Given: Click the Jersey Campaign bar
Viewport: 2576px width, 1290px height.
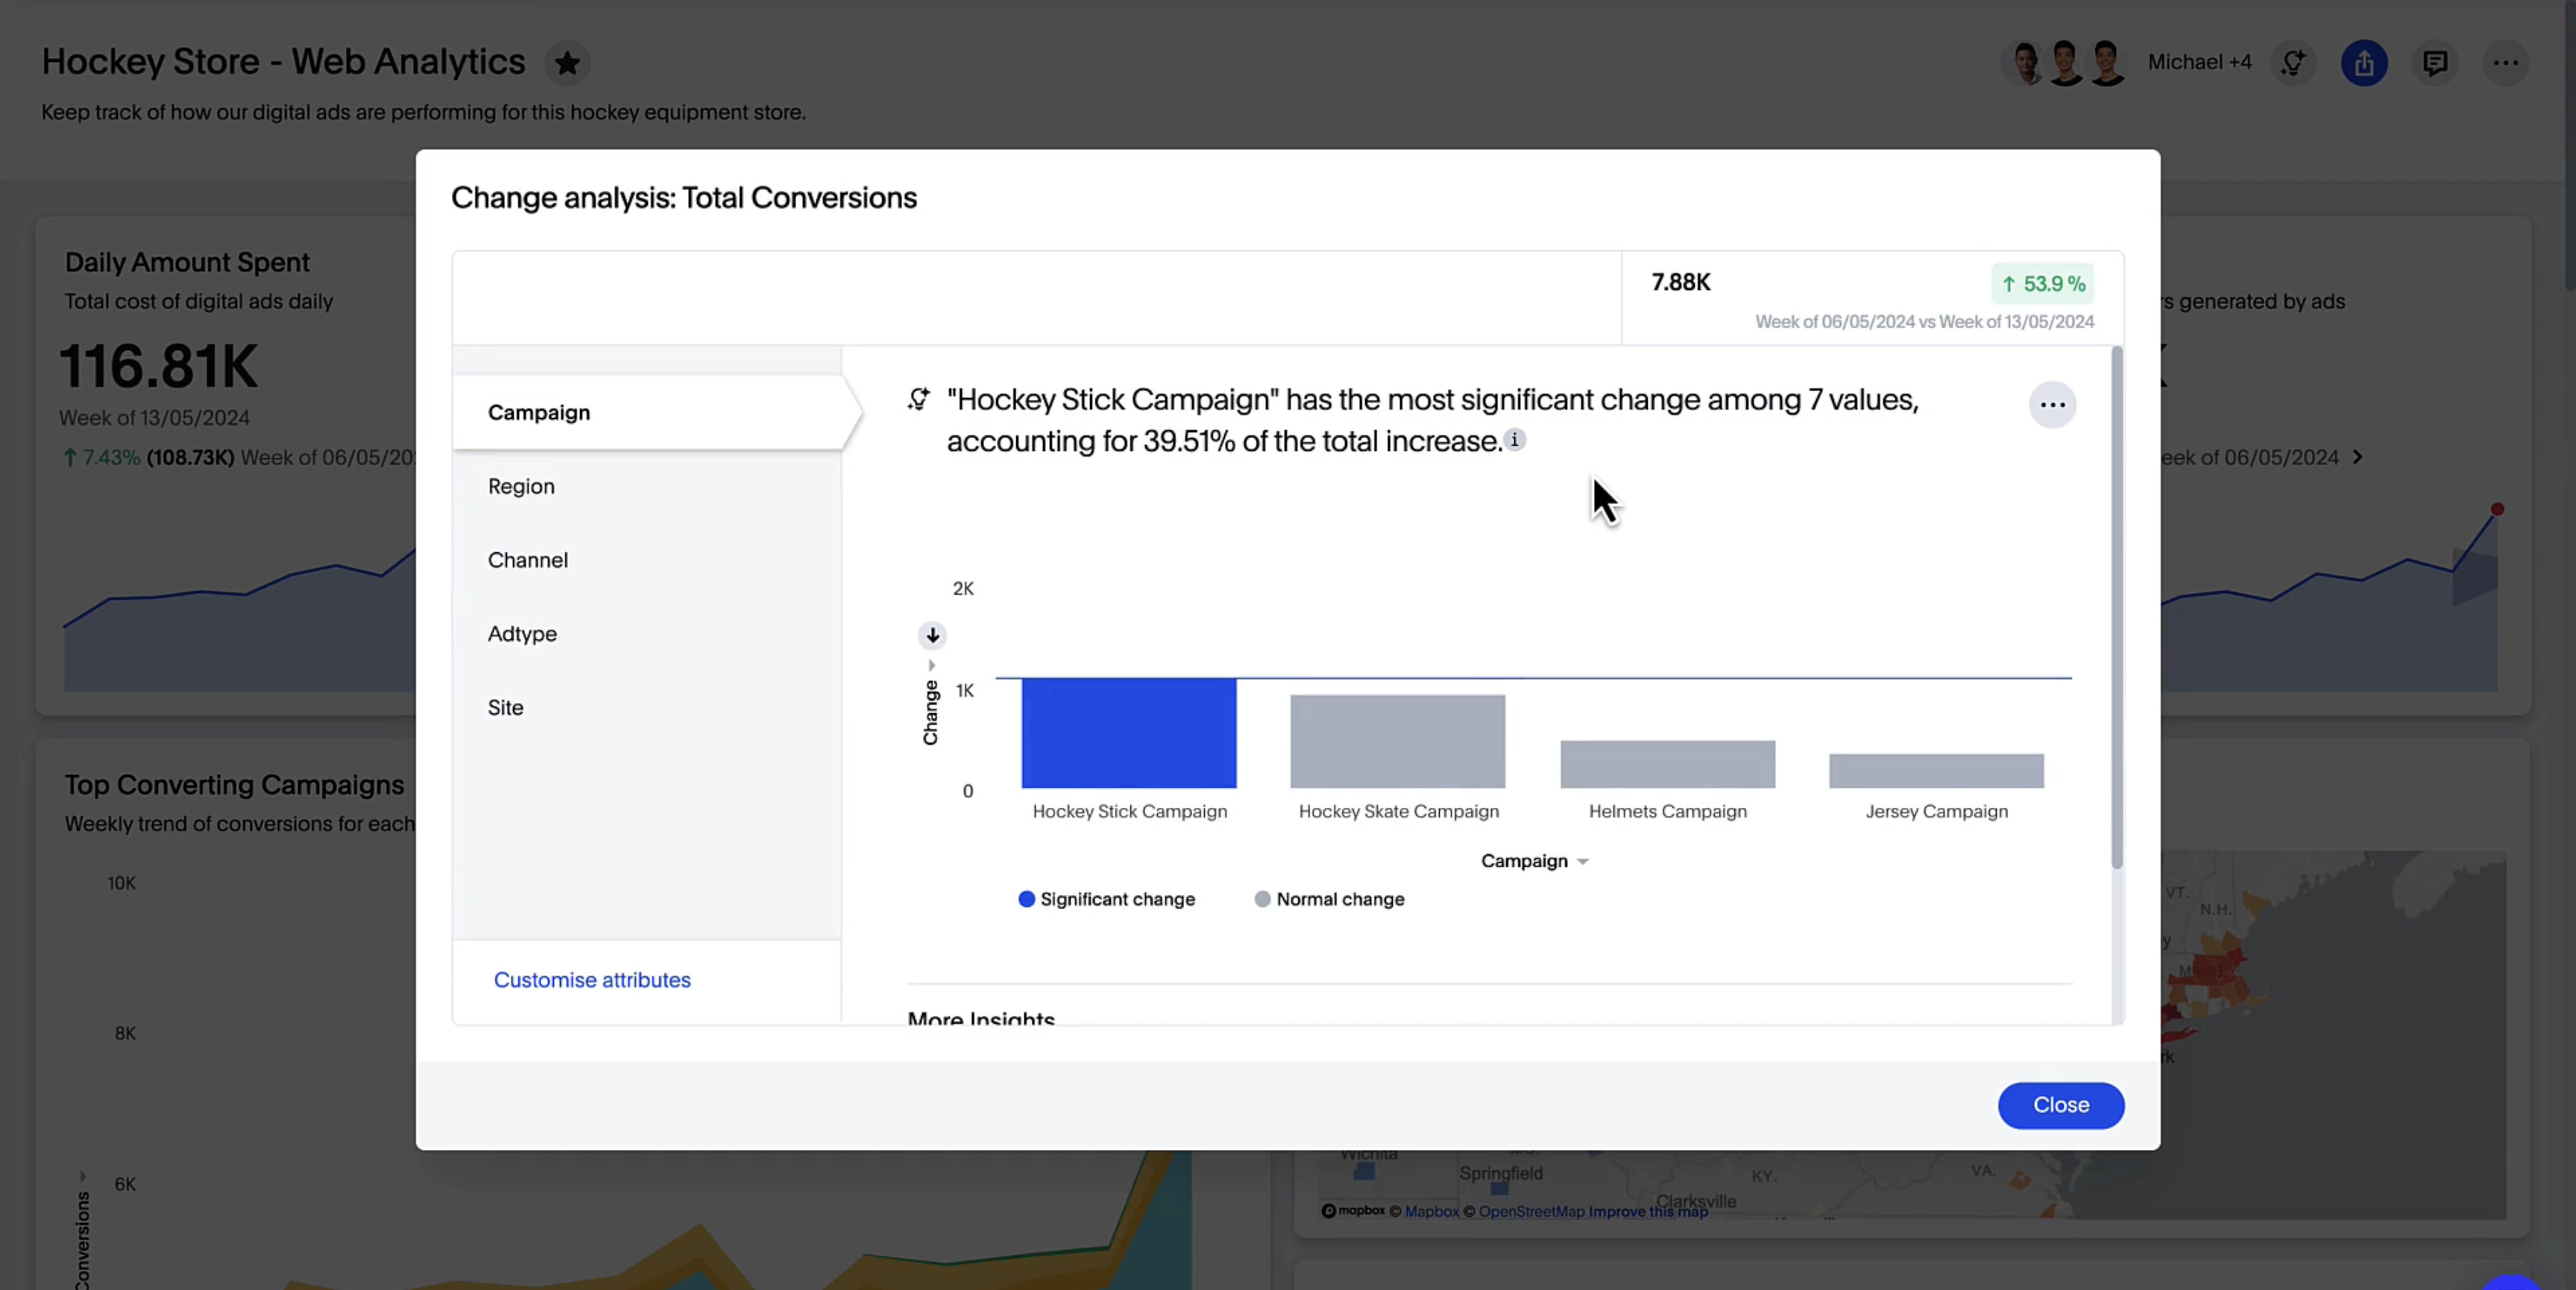Looking at the screenshot, I should pos(1936,771).
